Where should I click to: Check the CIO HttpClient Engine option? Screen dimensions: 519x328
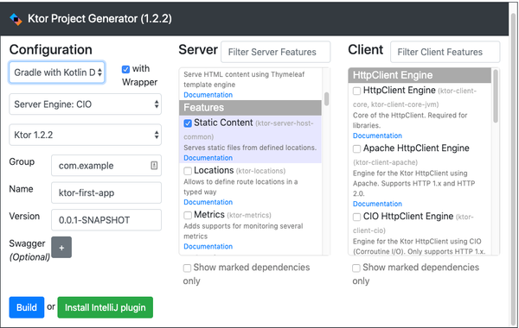pos(356,217)
